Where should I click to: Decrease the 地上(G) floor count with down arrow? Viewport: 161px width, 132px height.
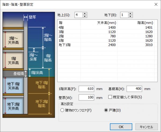click(x=85, y=16)
